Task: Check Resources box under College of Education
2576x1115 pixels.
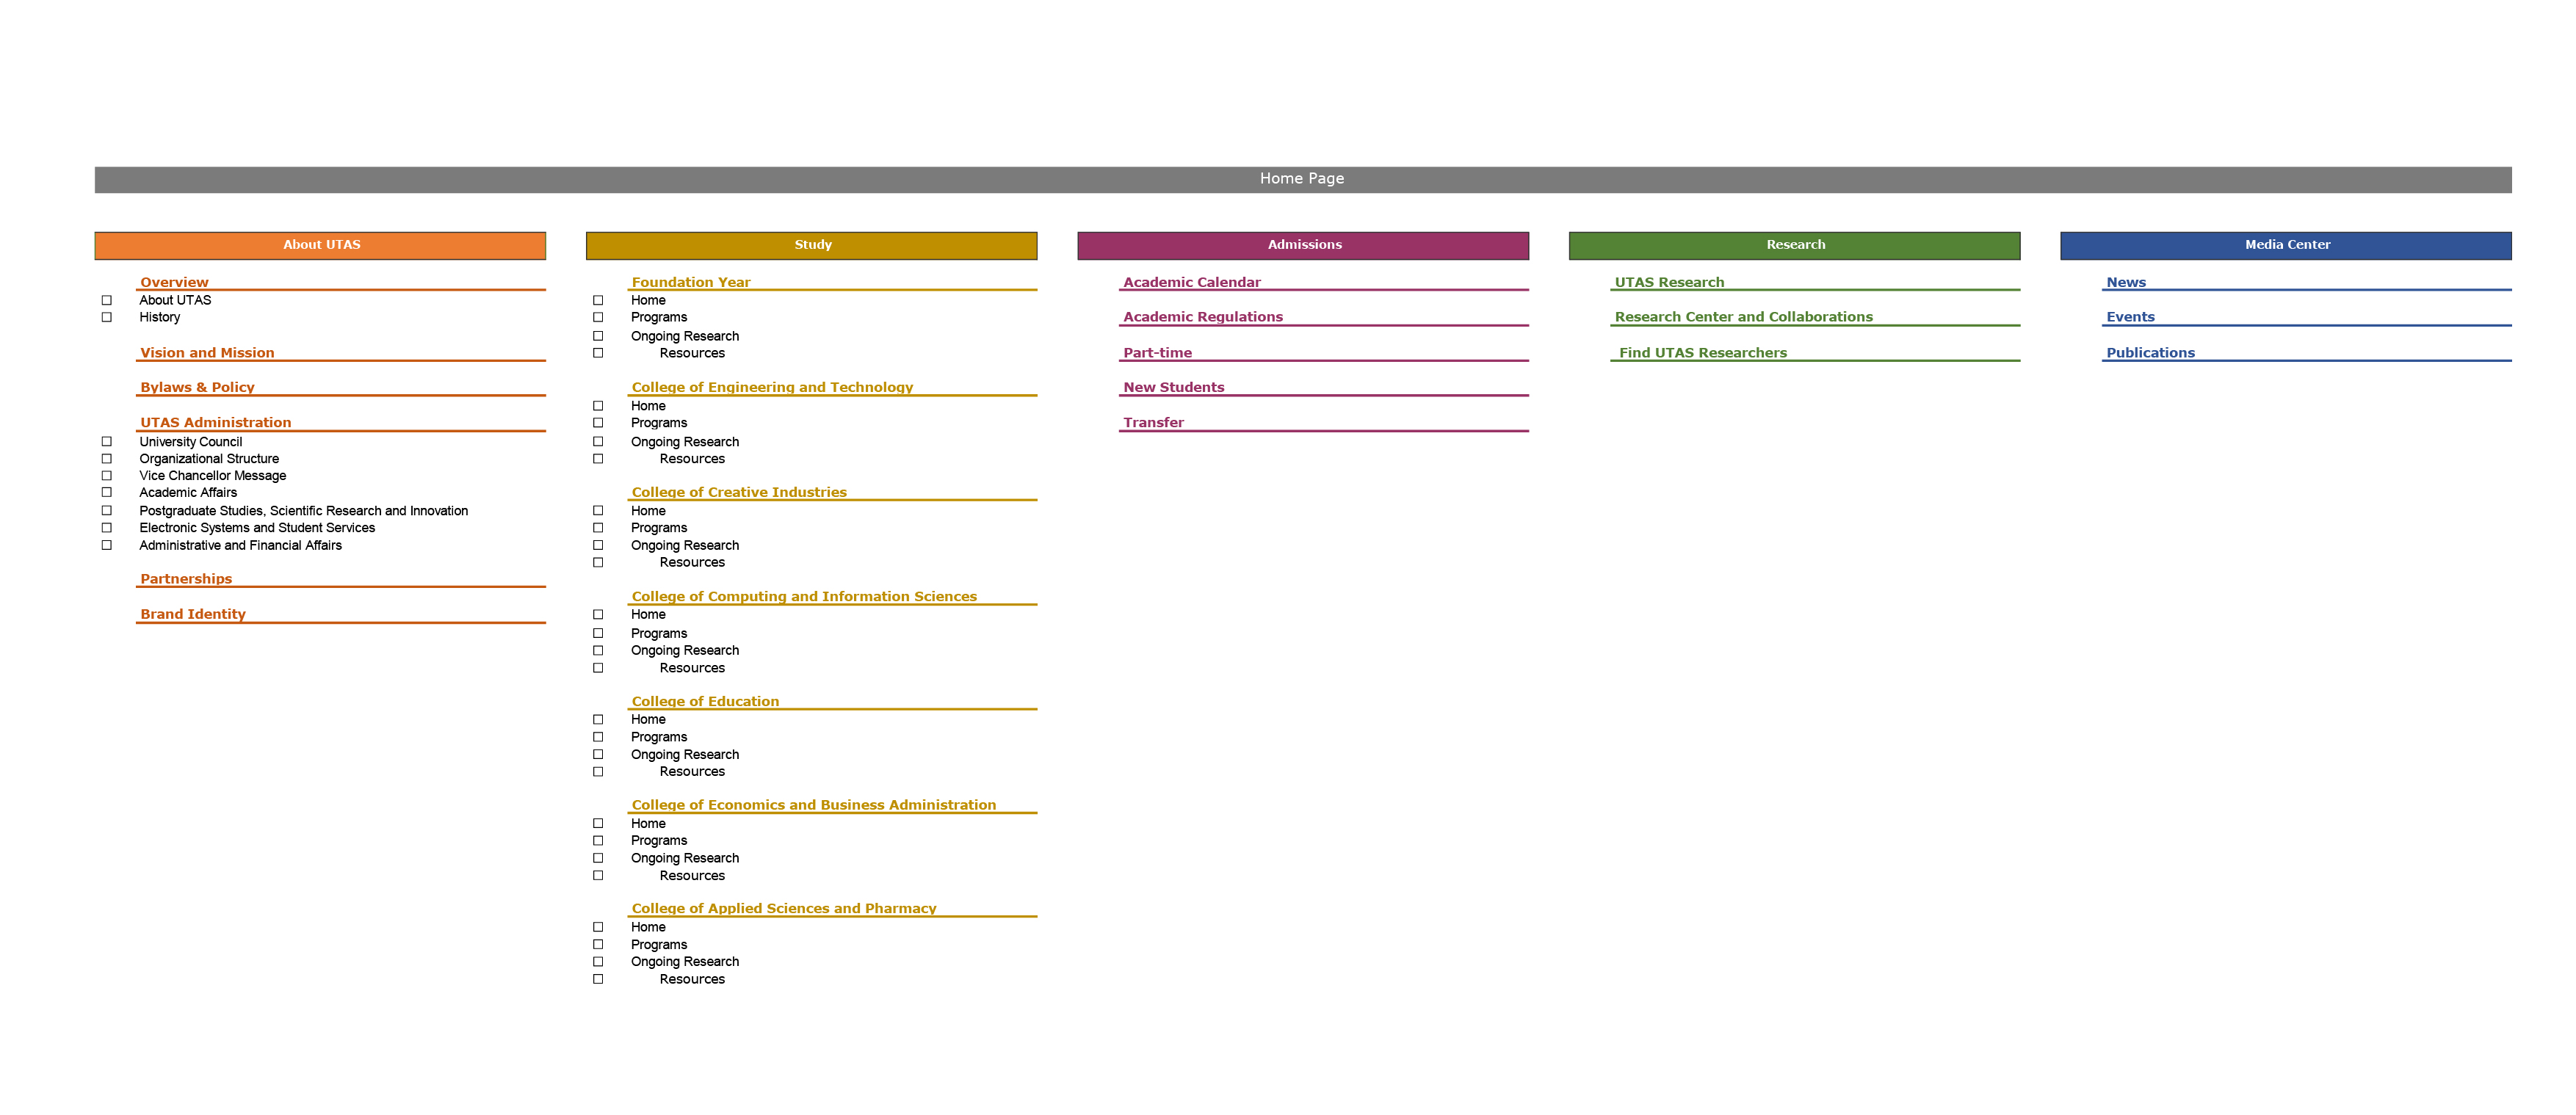Action: [x=598, y=772]
